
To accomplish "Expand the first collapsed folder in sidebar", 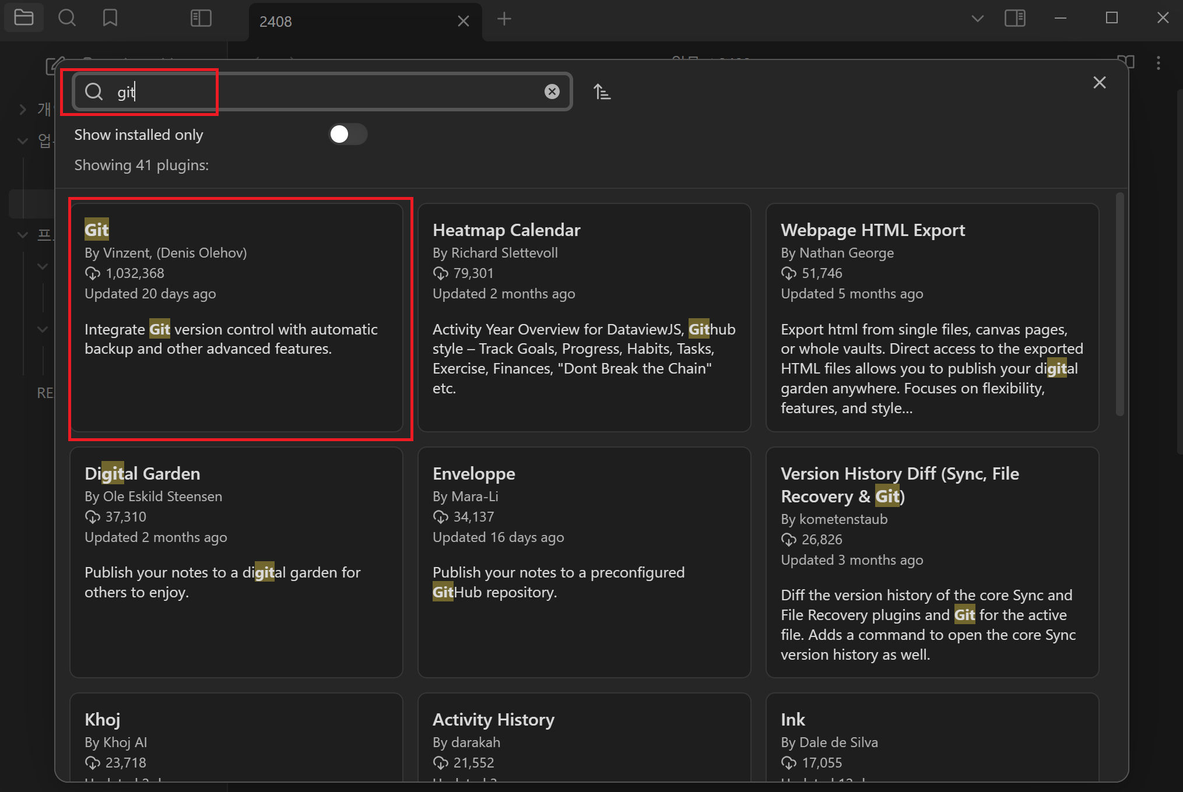I will [23, 109].
